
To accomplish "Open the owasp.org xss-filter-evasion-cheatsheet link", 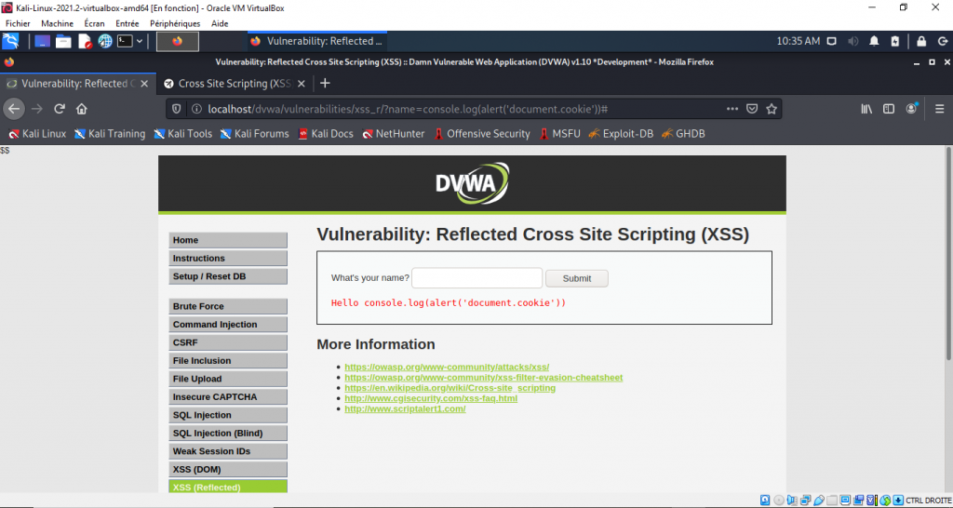I will [x=484, y=378].
